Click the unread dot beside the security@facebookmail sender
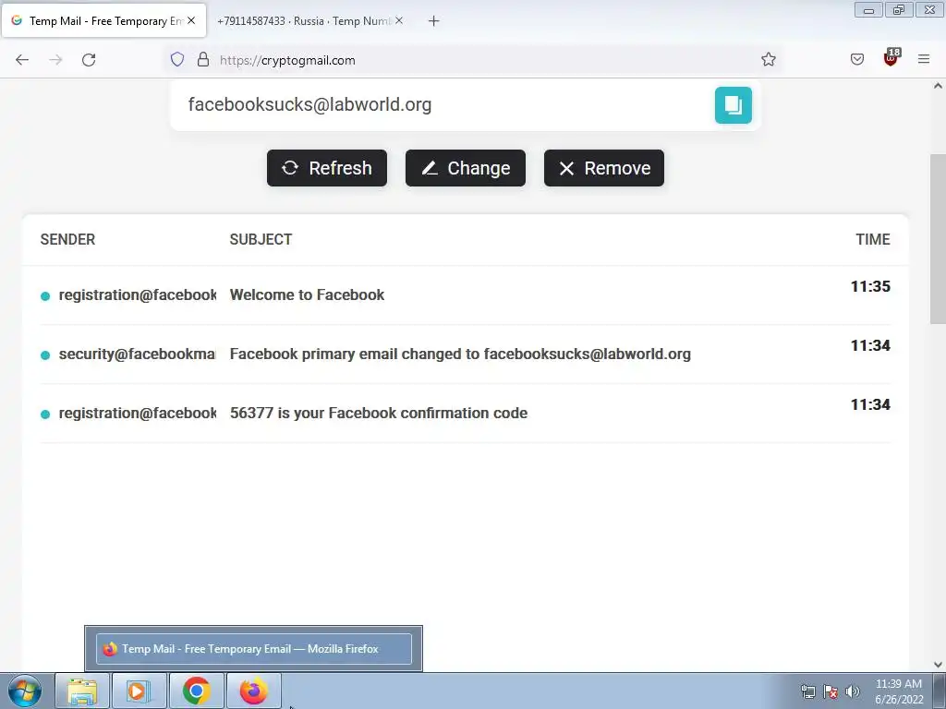 (45, 355)
